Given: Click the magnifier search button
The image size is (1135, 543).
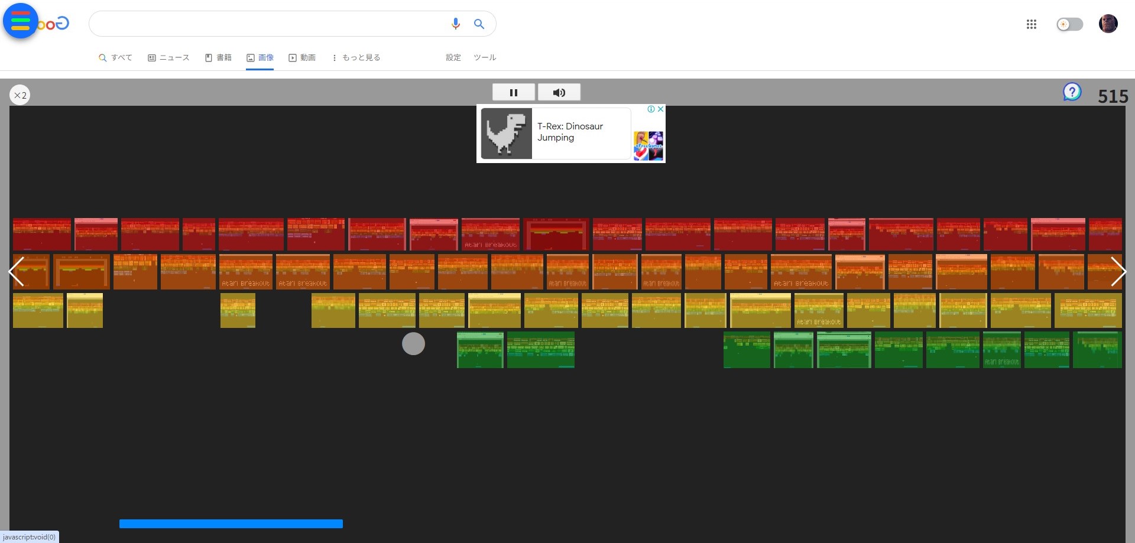Looking at the screenshot, I should pos(479,24).
